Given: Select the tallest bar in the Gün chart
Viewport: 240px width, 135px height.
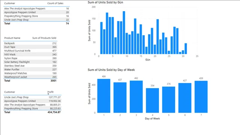Looking at the screenshot, I should click(124, 33).
